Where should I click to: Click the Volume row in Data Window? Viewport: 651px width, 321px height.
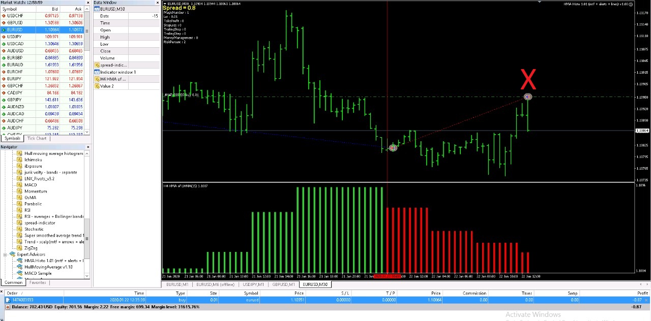[x=126, y=58]
